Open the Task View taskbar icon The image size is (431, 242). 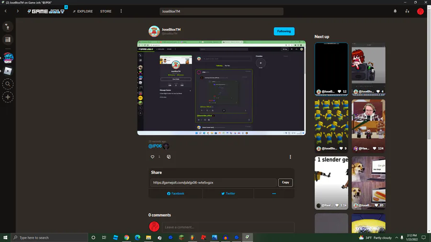[x=104, y=238]
